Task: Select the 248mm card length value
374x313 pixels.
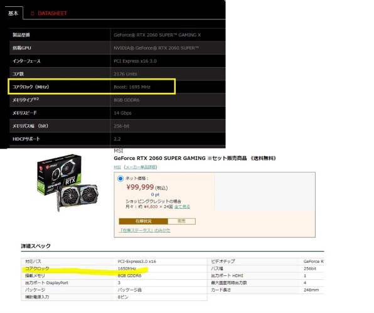Action: pos(311,290)
